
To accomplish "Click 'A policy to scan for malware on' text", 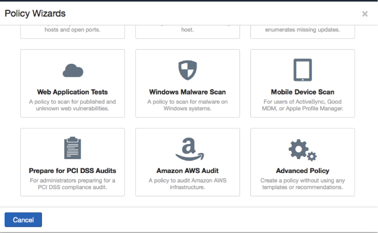I will pos(187,102).
